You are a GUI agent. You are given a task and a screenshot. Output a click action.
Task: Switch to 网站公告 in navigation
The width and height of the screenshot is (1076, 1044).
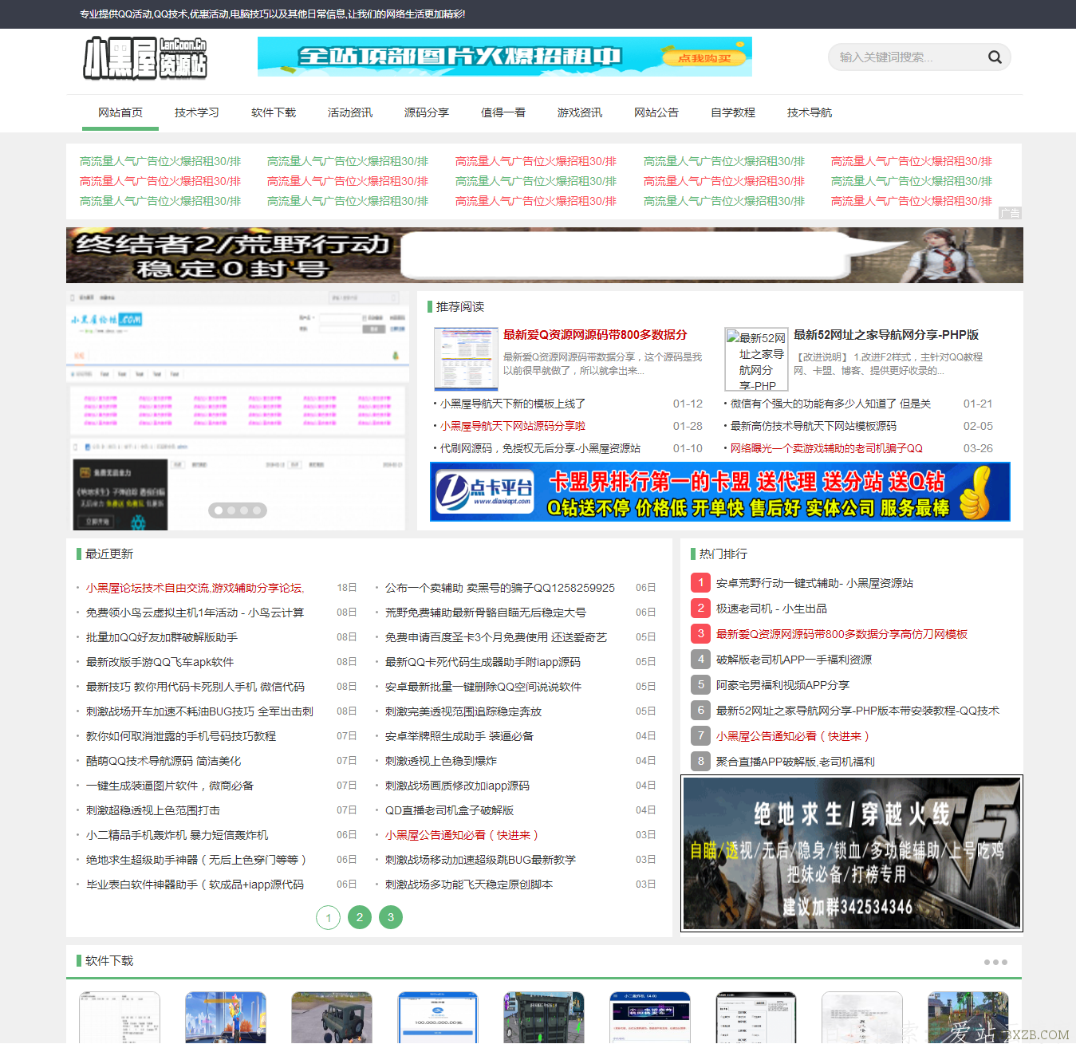click(656, 112)
